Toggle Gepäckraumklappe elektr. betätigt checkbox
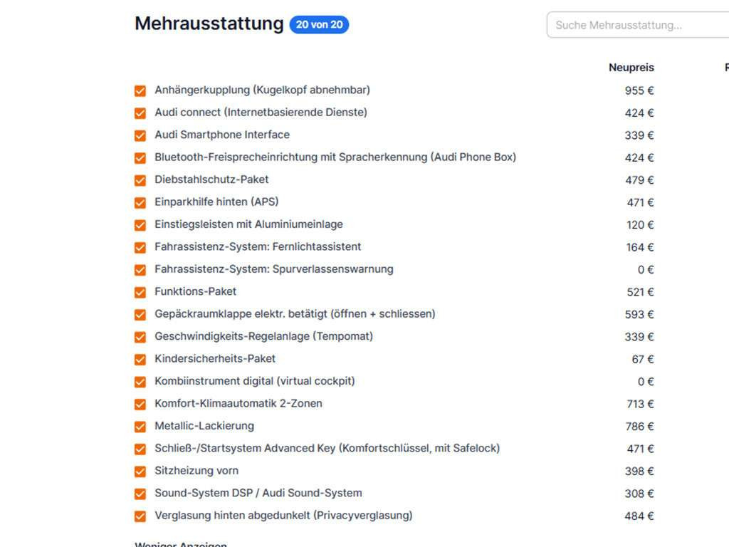Image resolution: width=729 pixels, height=547 pixels. pyautogui.click(x=140, y=315)
